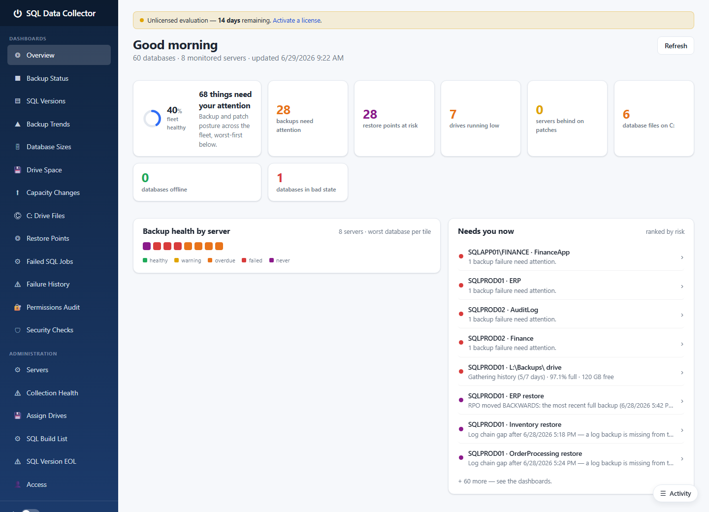709x512 pixels.
Task: Select 'SQLPROD01 · Inventory restore' row title
Action: (515, 424)
